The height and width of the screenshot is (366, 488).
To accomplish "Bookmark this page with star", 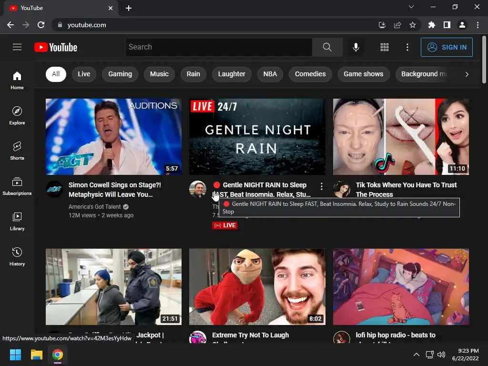I will click(x=413, y=25).
